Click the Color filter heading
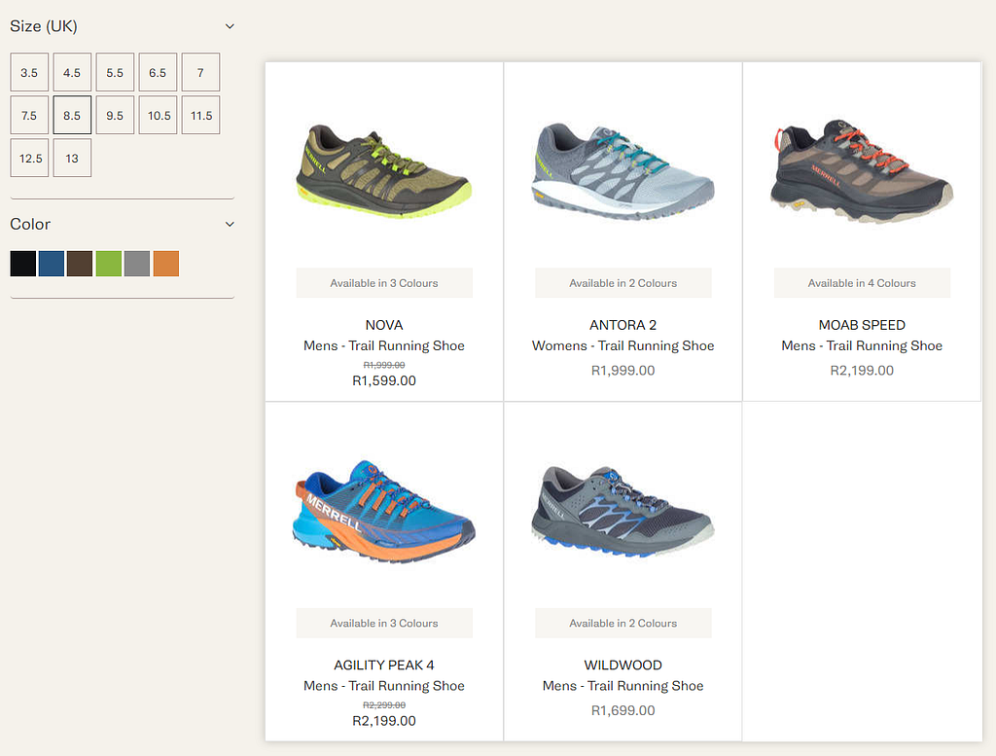 click(x=30, y=224)
